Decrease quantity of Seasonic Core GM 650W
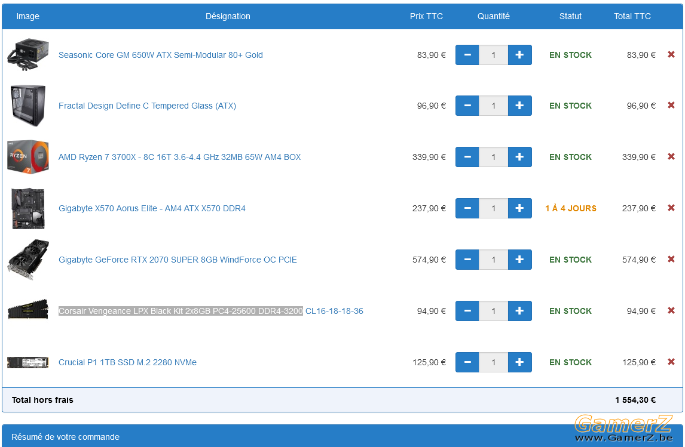 tap(467, 55)
